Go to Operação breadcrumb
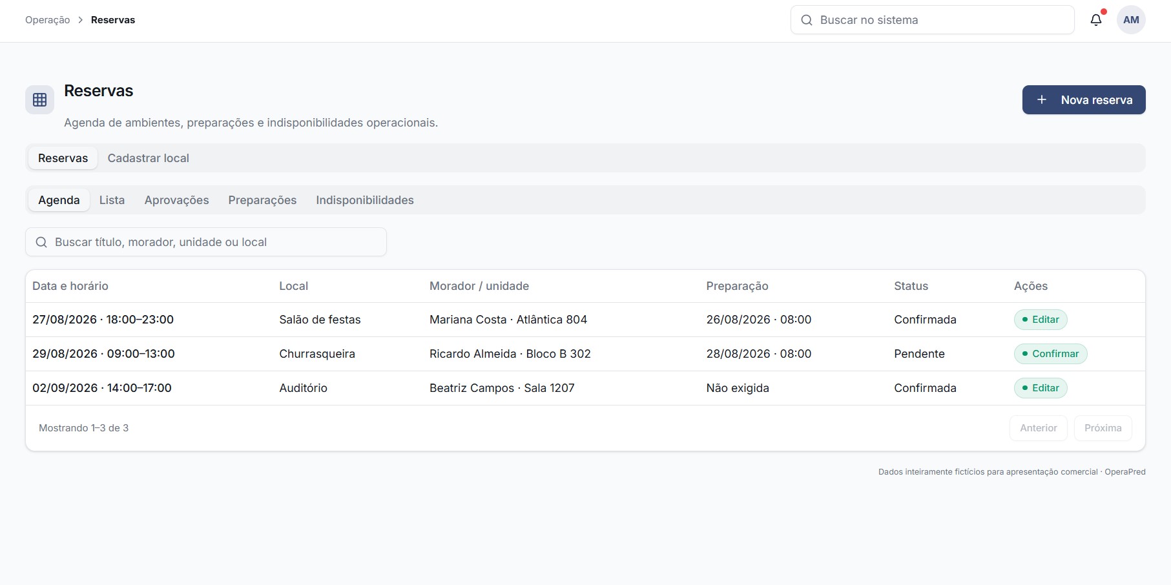The height and width of the screenshot is (585, 1171). pos(48,20)
